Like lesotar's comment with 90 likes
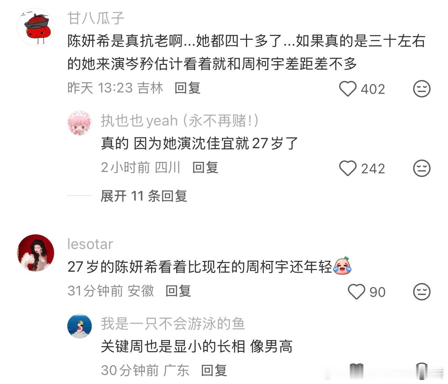Viewport: 448px width, 384px height. coord(357,292)
